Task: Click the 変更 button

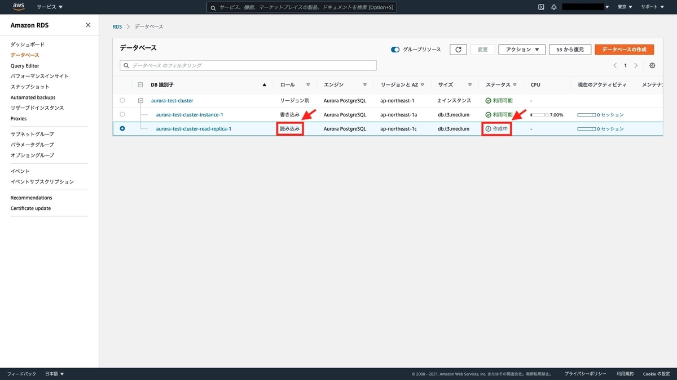Action: [x=482, y=50]
